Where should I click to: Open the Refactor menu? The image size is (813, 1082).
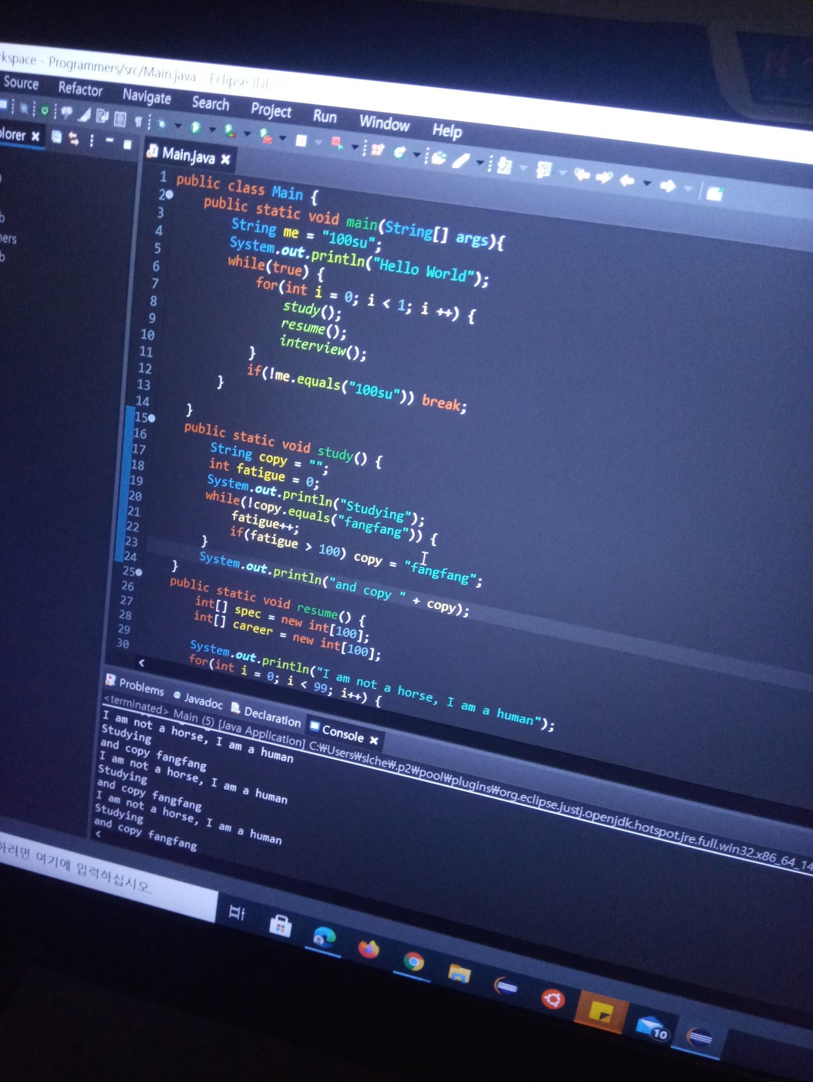click(x=81, y=89)
